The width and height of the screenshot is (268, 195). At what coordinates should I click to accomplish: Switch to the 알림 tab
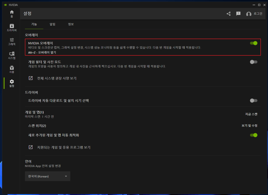(52, 24)
